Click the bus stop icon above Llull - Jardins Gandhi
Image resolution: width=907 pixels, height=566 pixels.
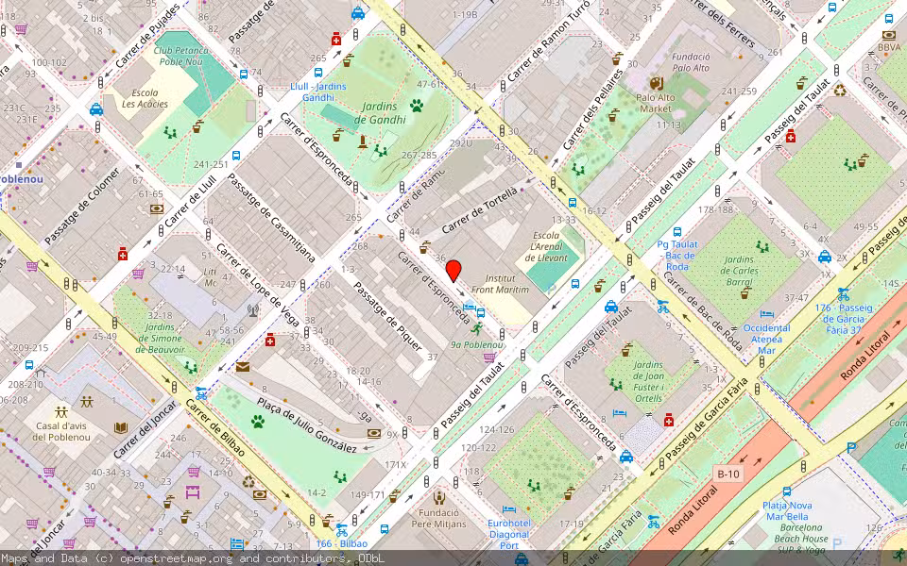tap(318, 73)
